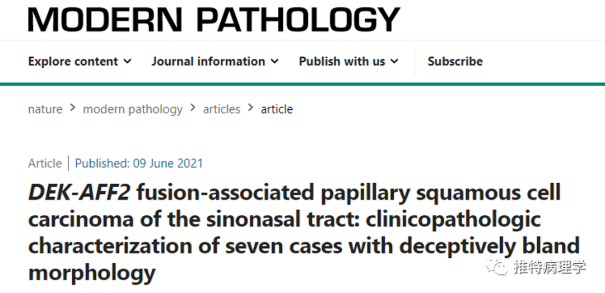Click the chevron beside Explore content

click(x=128, y=61)
